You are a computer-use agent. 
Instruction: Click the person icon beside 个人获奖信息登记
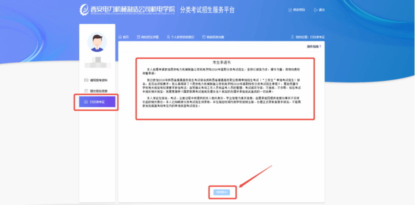pos(167,37)
